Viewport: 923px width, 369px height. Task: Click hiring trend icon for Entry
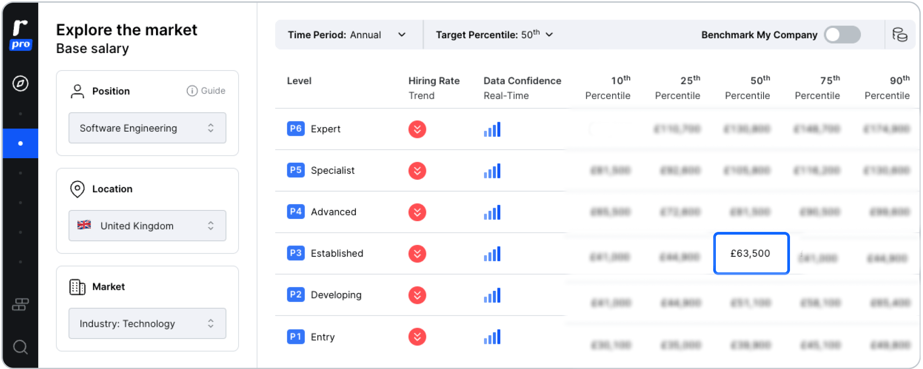(417, 337)
